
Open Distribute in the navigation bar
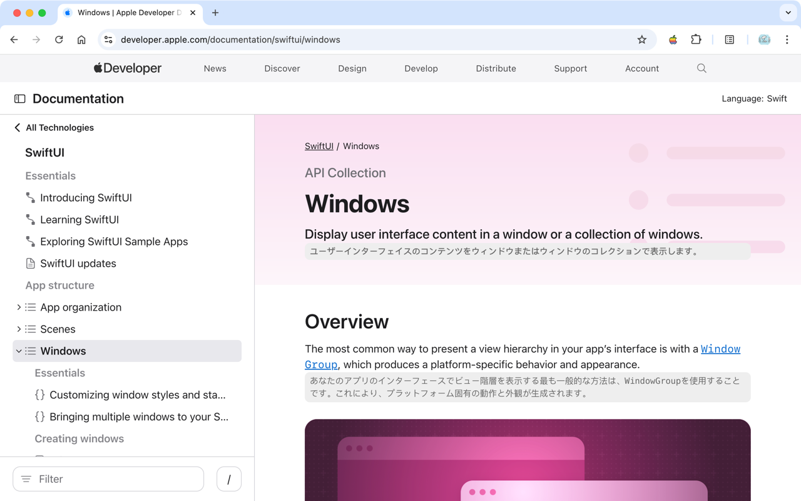click(x=496, y=68)
